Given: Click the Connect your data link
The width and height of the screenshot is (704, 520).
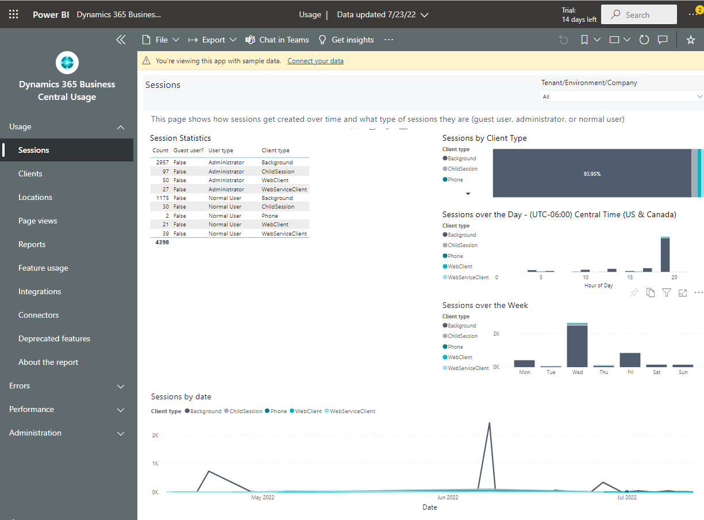Looking at the screenshot, I should click(316, 61).
